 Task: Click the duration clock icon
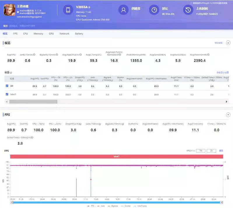pyautogui.click(x=154, y=10)
